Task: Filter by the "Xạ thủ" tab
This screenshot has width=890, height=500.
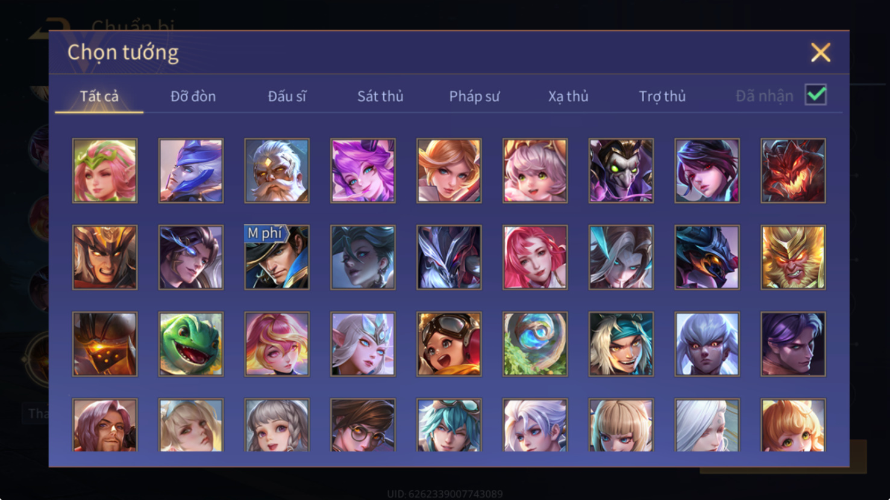Action: (x=568, y=96)
